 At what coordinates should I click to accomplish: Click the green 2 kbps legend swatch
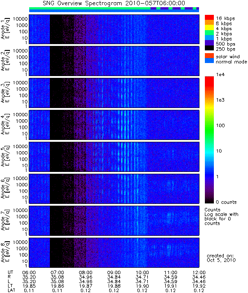pyautogui.click(x=209, y=33)
